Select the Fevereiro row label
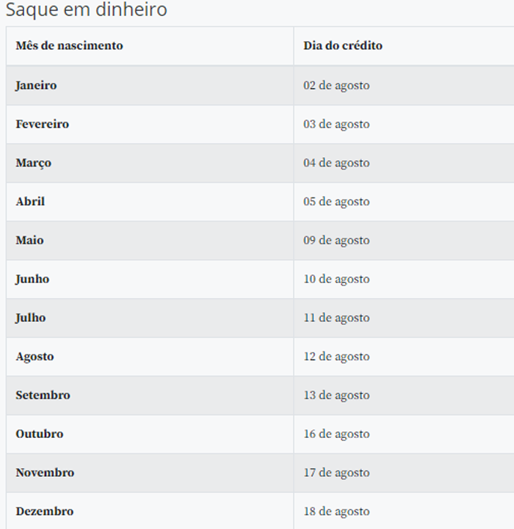 pos(42,124)
